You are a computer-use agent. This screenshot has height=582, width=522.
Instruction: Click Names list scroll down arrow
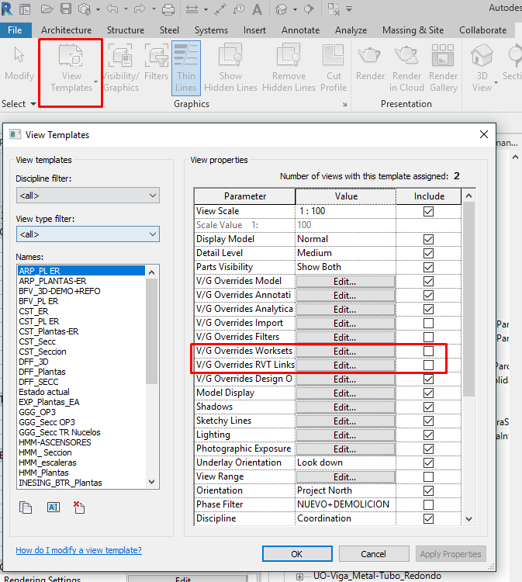151,482
